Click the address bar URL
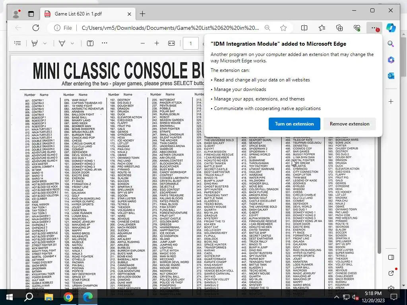 tap(170, 28)
